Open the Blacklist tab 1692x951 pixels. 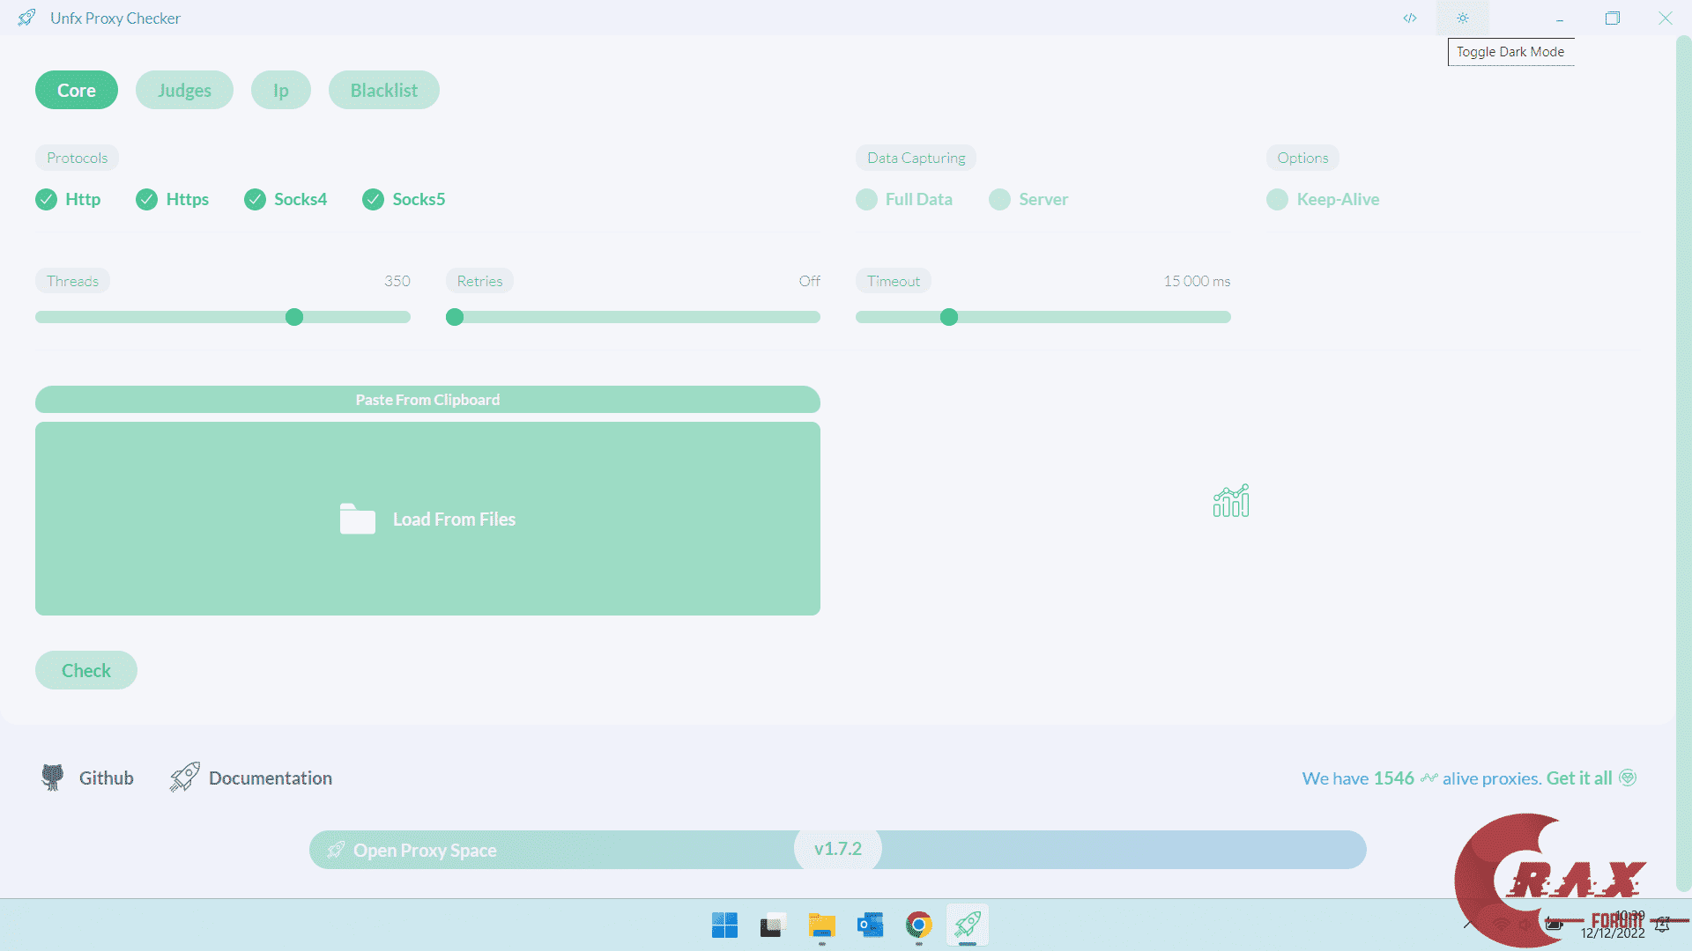(383, 91)
